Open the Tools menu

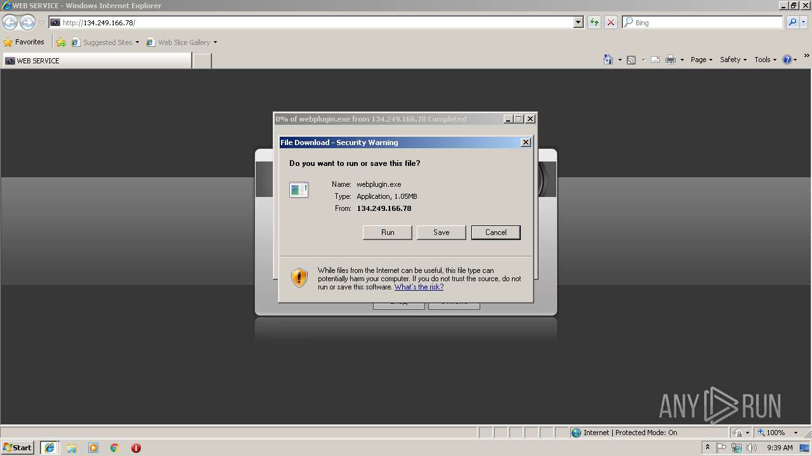pyautogui.click(x=765, y=60)
